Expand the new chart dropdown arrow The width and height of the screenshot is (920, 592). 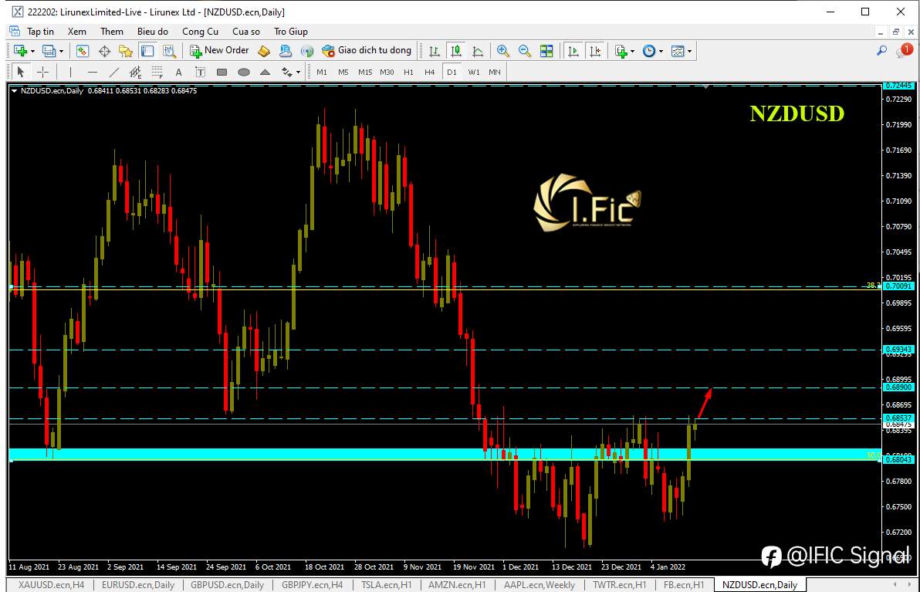coord(32,52)
